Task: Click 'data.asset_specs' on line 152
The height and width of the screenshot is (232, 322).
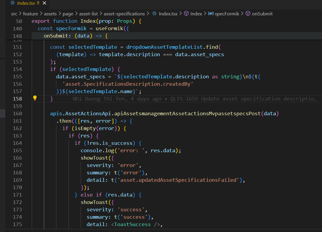Action: tap(199, 54)
